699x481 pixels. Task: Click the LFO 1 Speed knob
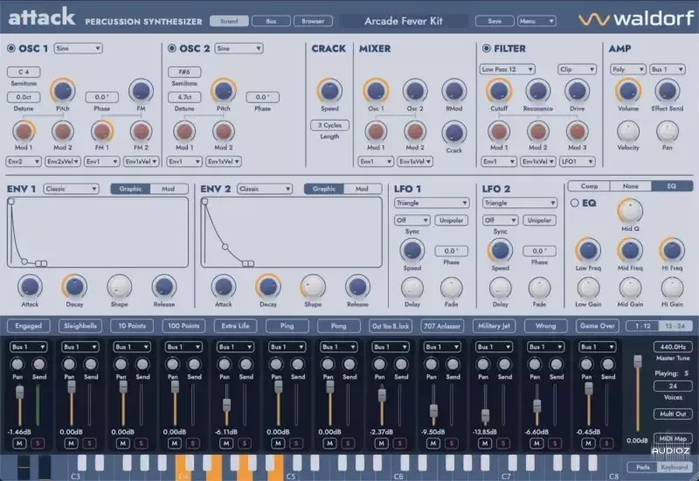412,250
